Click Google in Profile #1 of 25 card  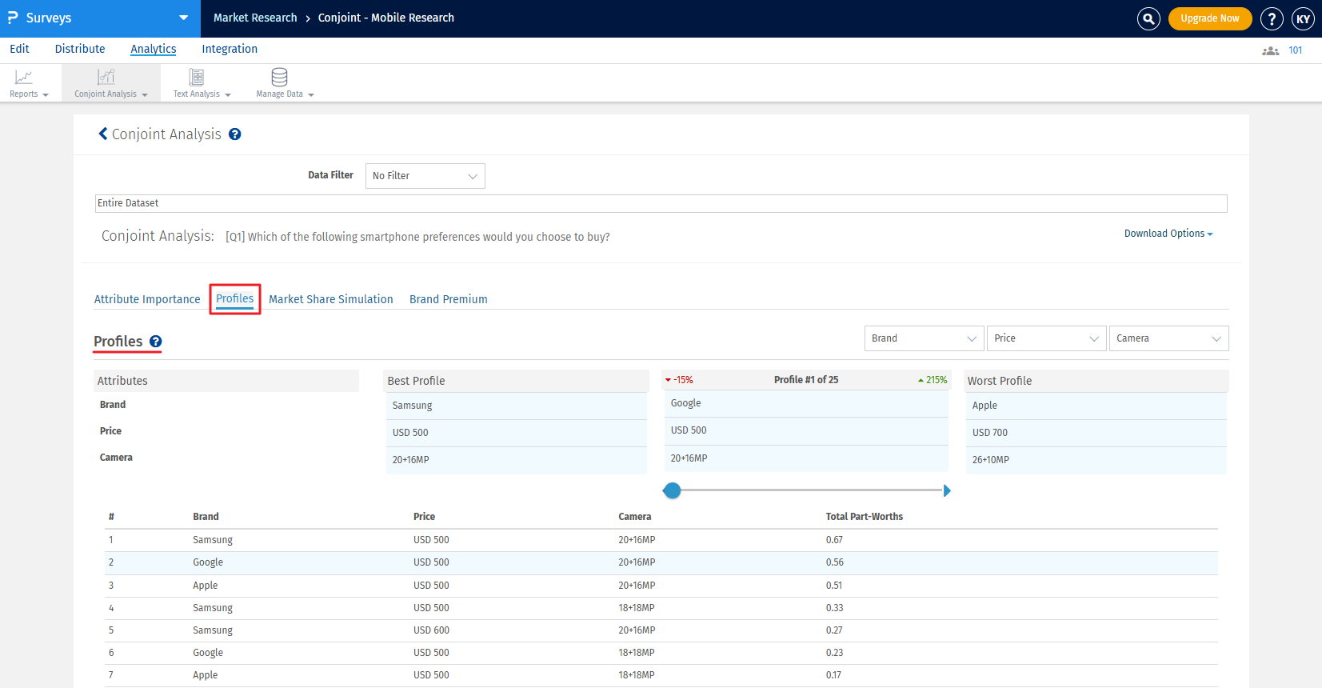(686, 403)
